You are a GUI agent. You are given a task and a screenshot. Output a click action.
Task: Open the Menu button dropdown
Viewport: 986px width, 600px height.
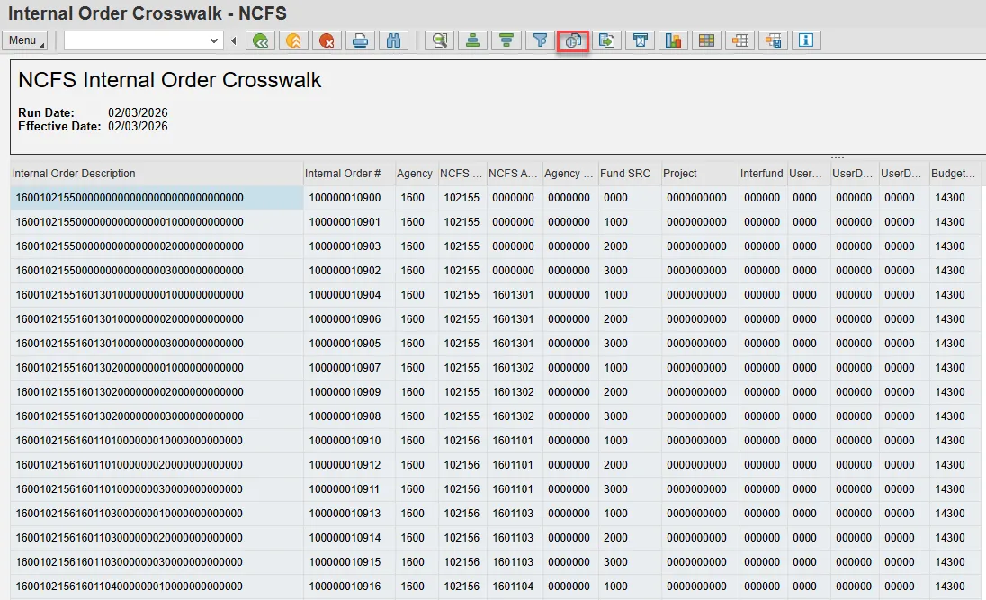[24, 40]
